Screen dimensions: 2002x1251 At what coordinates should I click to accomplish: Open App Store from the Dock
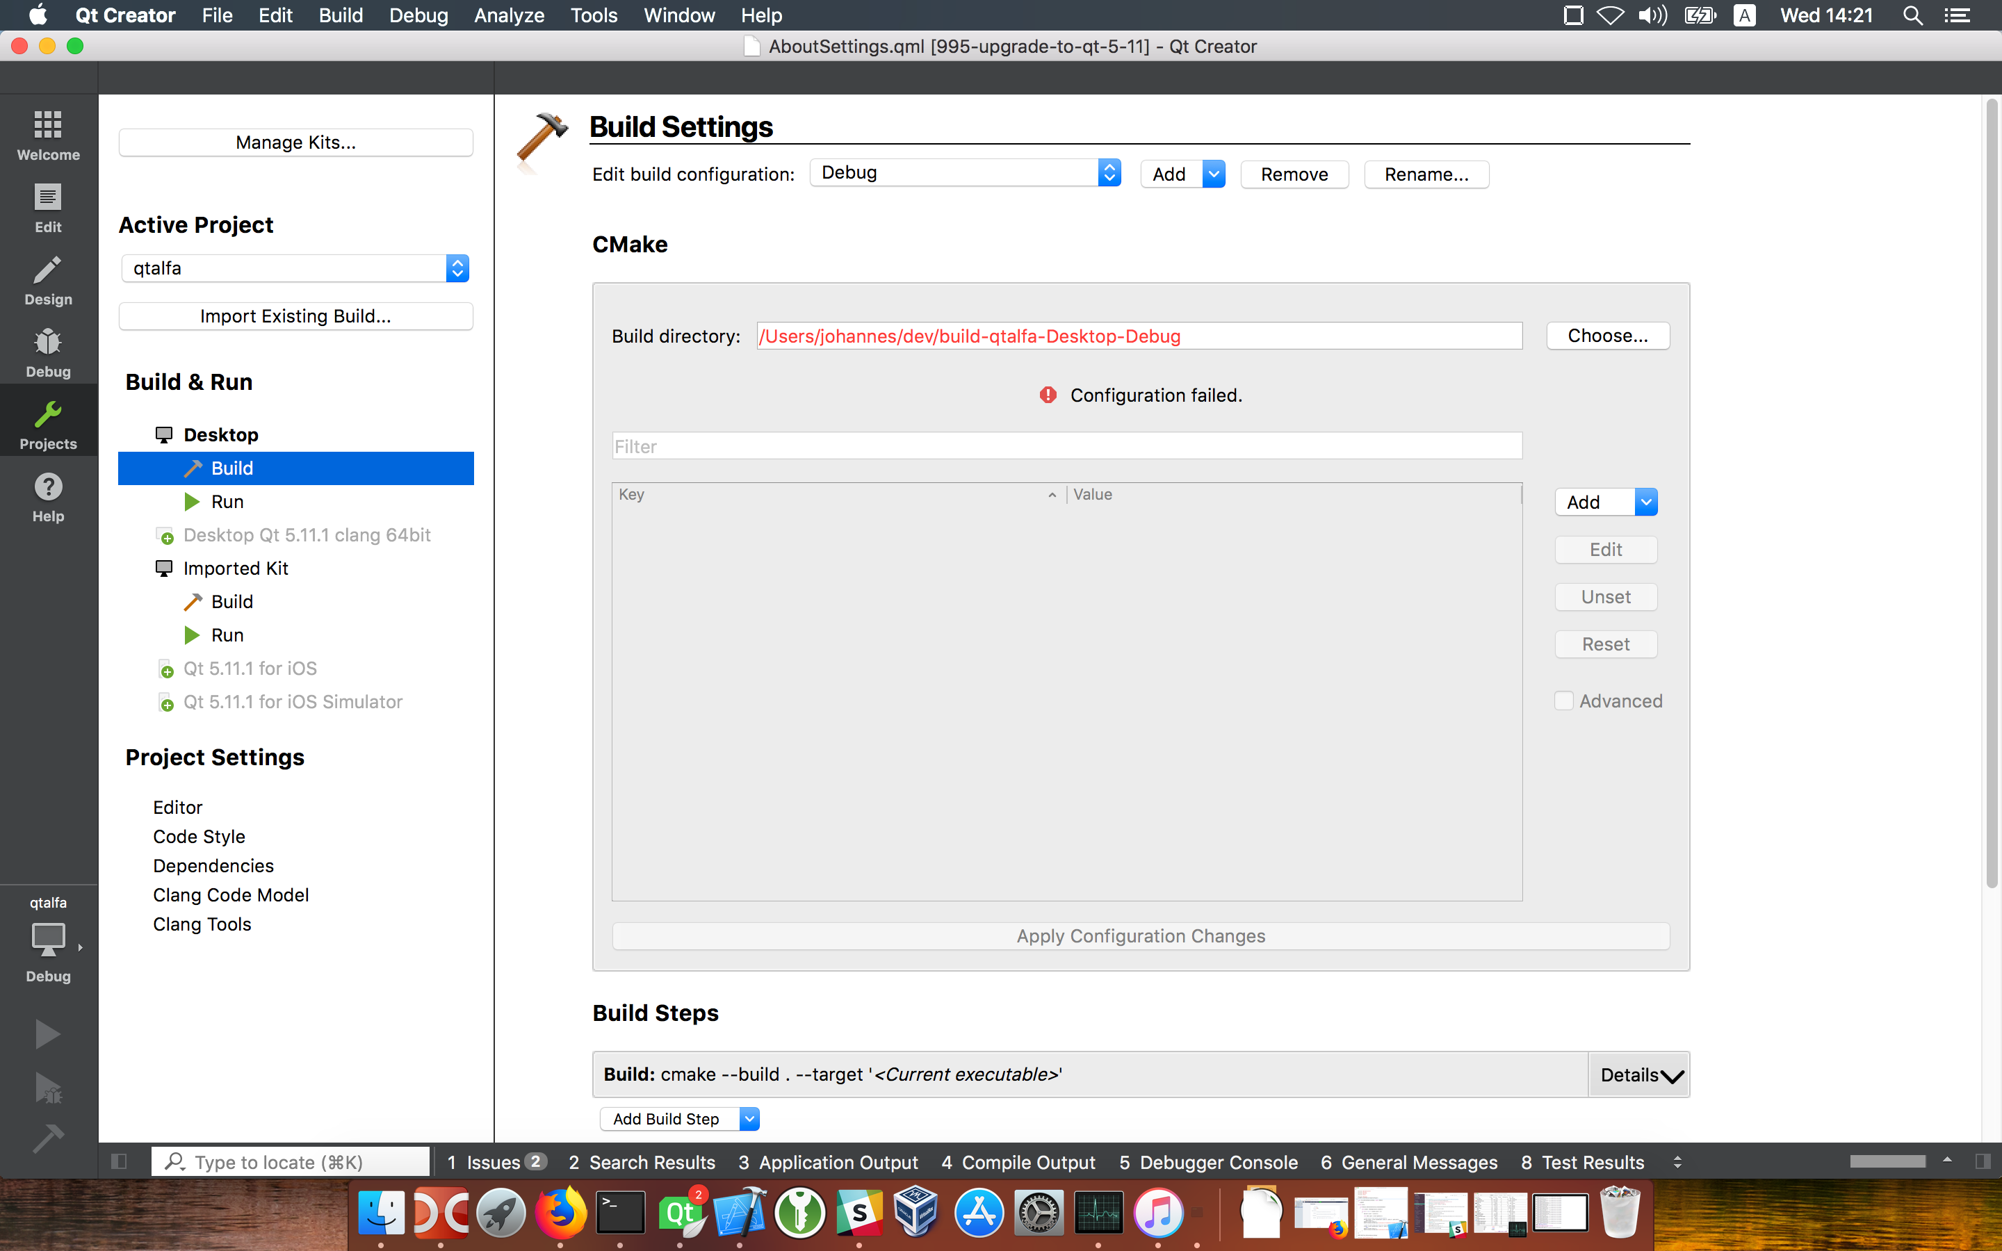point(979,1213)
